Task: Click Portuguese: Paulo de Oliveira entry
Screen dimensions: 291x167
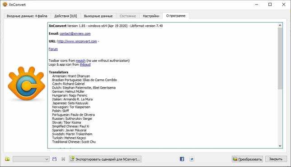Action: (74, 115)
